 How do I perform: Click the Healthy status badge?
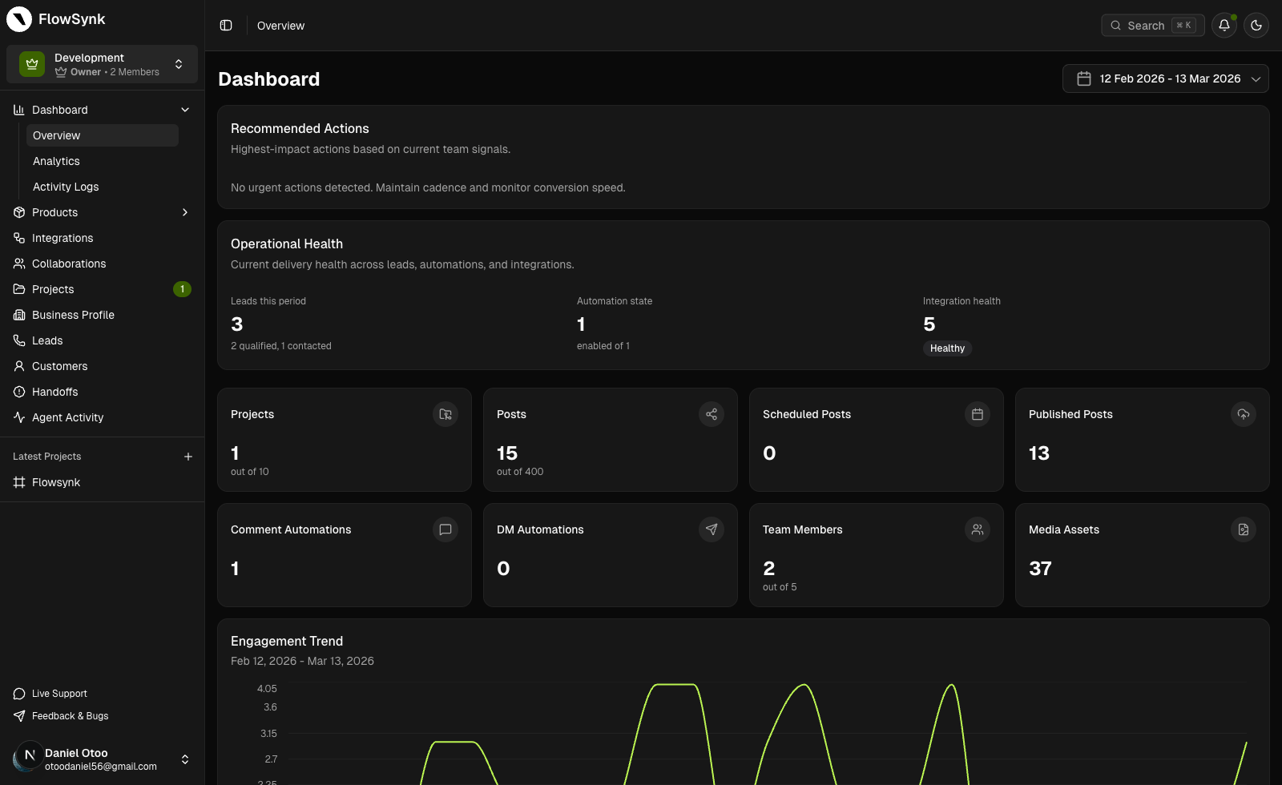point(947,348)
